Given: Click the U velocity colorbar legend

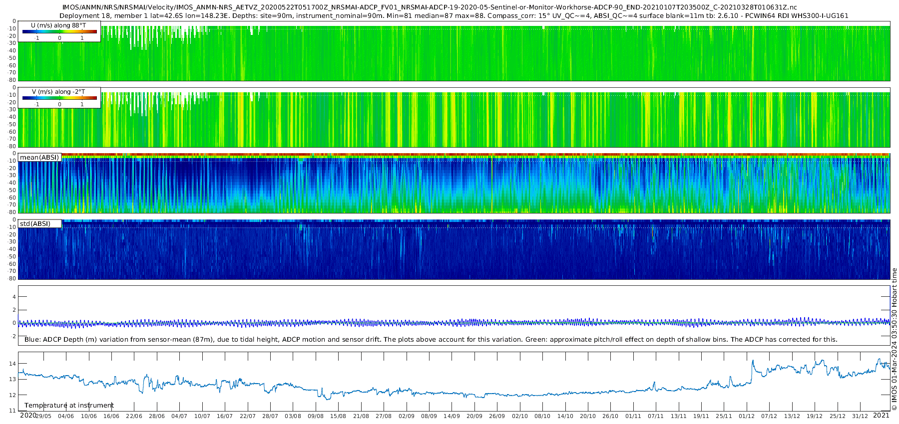Looking at the screenshot, I should [x=59, y=31].
